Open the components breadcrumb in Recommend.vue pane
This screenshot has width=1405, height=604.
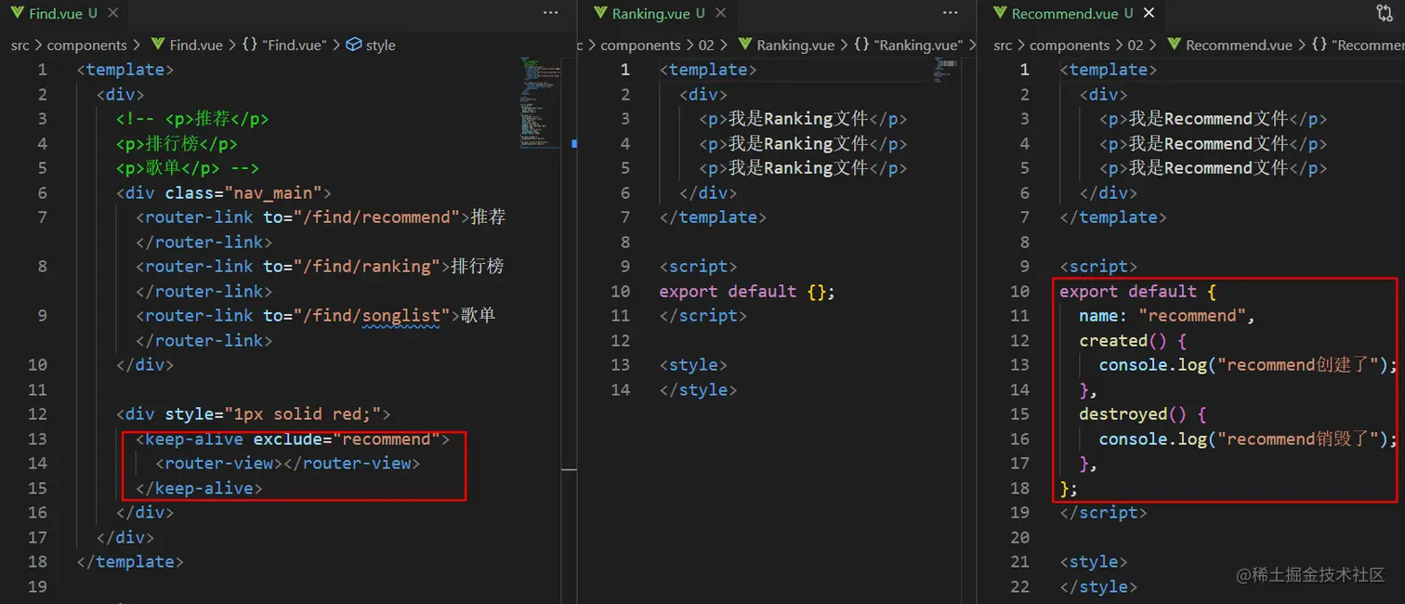(x=1070, y=45)
